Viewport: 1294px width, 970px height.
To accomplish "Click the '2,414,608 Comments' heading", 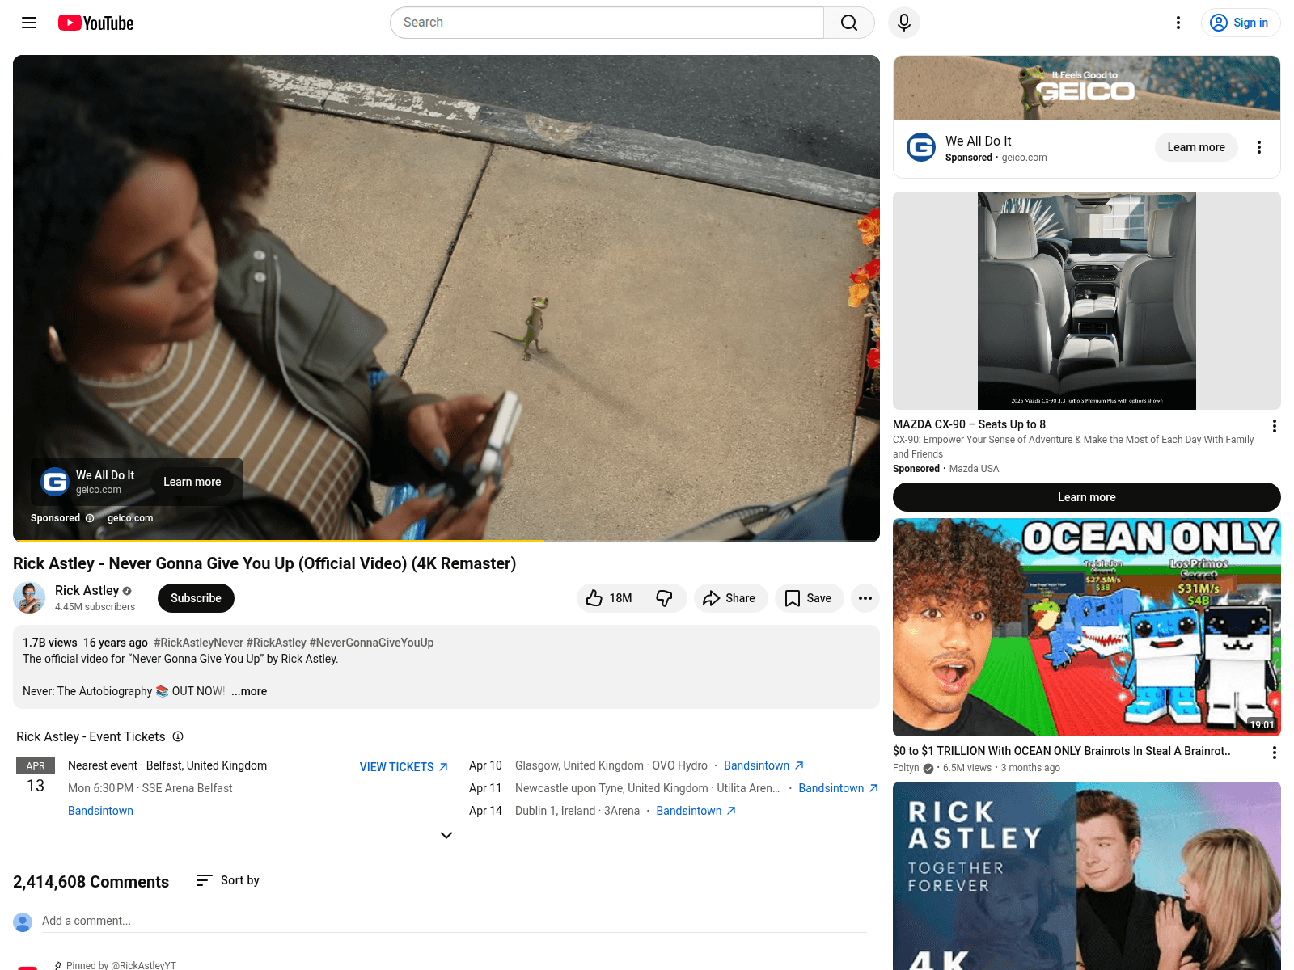I will point(91,882).
